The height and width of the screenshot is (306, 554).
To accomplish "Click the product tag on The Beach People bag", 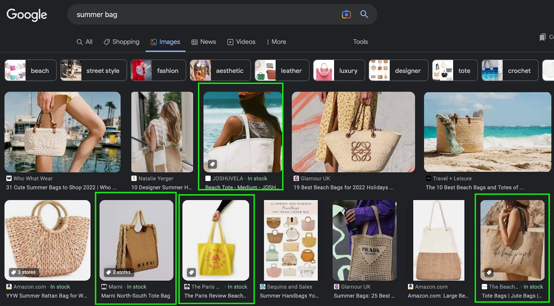I will [x=489, y=272].
